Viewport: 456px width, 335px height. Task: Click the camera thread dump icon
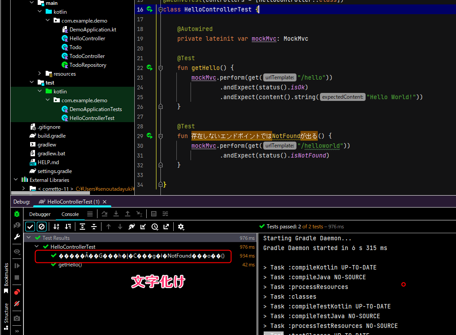[17, 318]
